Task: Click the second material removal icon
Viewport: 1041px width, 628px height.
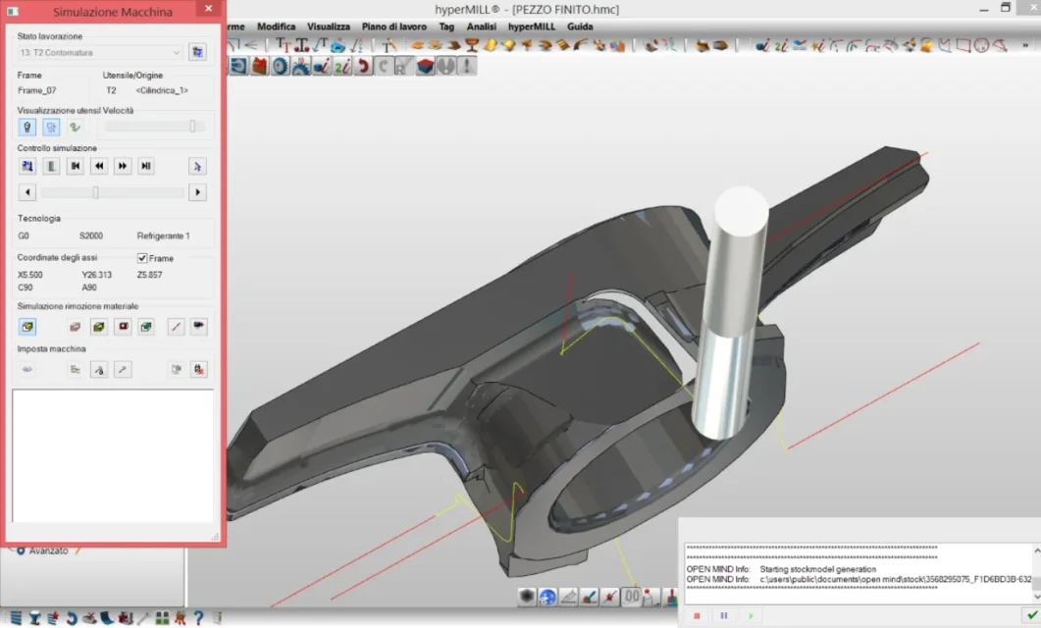Action: [75, 327]
